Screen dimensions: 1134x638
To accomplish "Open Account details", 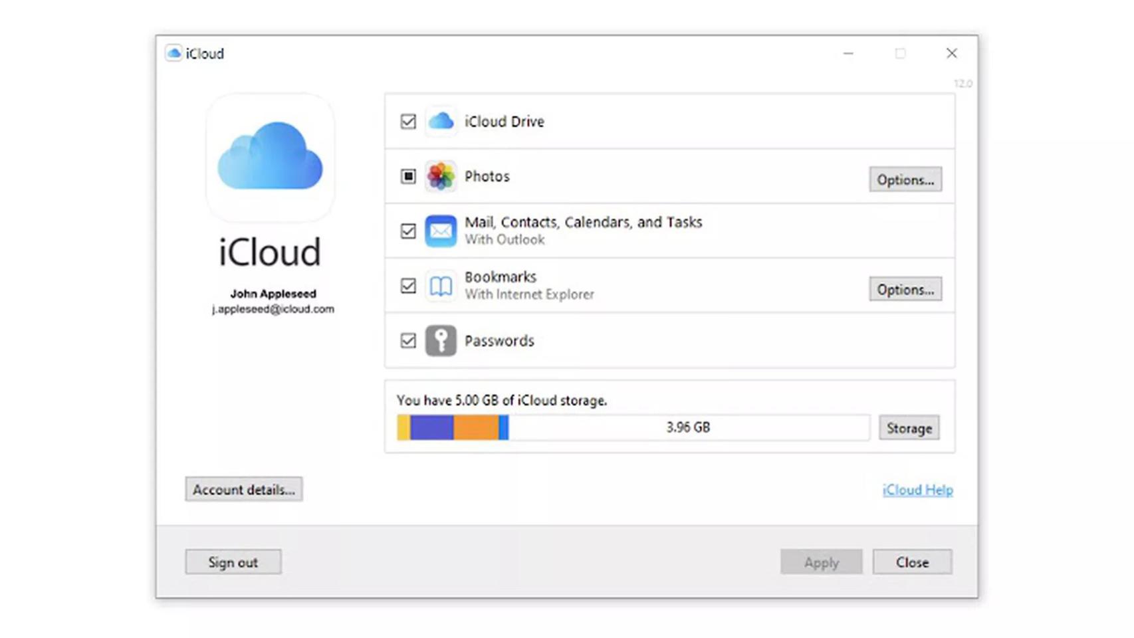I will click(x=244, y=489).
